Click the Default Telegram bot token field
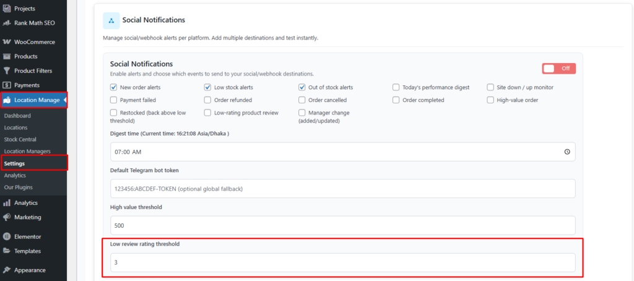This screenshot has height=281, width=634. 342,188
